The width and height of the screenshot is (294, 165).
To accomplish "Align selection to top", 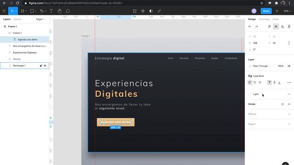I will point(270,27).
